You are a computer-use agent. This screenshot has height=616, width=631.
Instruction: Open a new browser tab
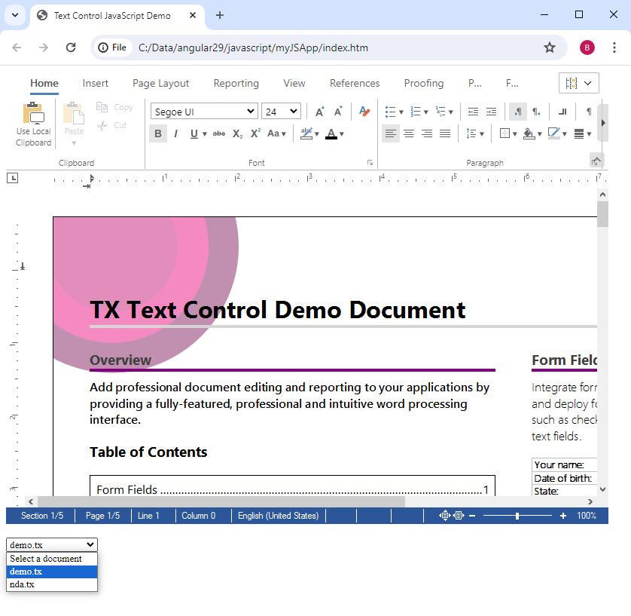coord(220,15)
